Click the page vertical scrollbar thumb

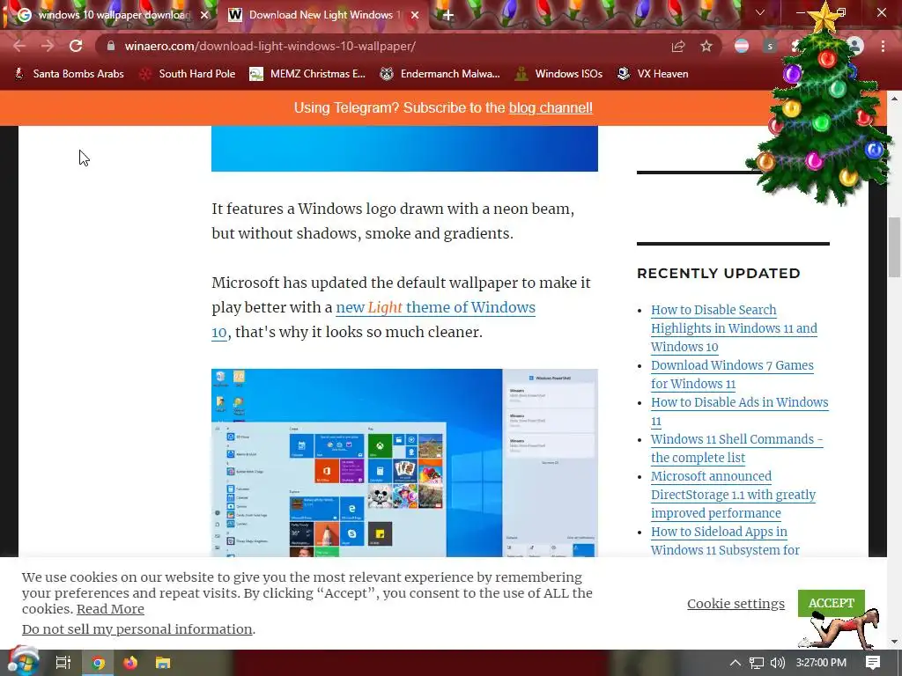tap(894, 247)
